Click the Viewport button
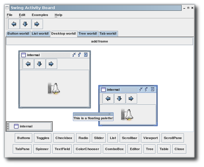This screenshot has height=167, width=204. (151, 138)
